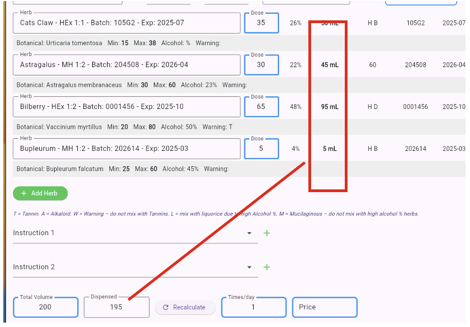Click the Total Volume field
This screenshot has width=470, height=327.
46,307
